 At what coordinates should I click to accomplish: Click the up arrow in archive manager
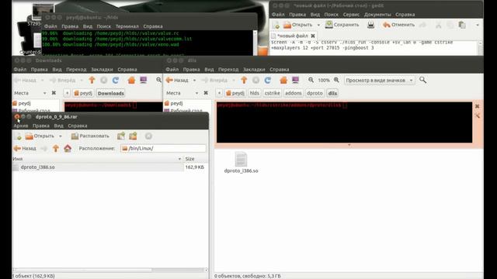(x=55, y=148)
